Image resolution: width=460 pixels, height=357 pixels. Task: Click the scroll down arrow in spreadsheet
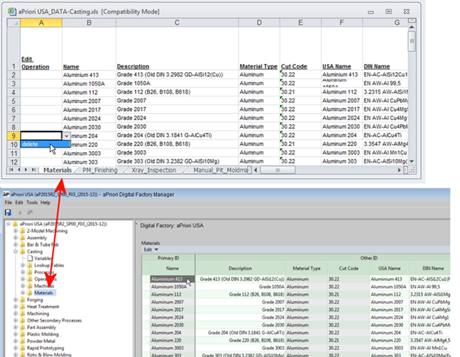pos(411,162)
